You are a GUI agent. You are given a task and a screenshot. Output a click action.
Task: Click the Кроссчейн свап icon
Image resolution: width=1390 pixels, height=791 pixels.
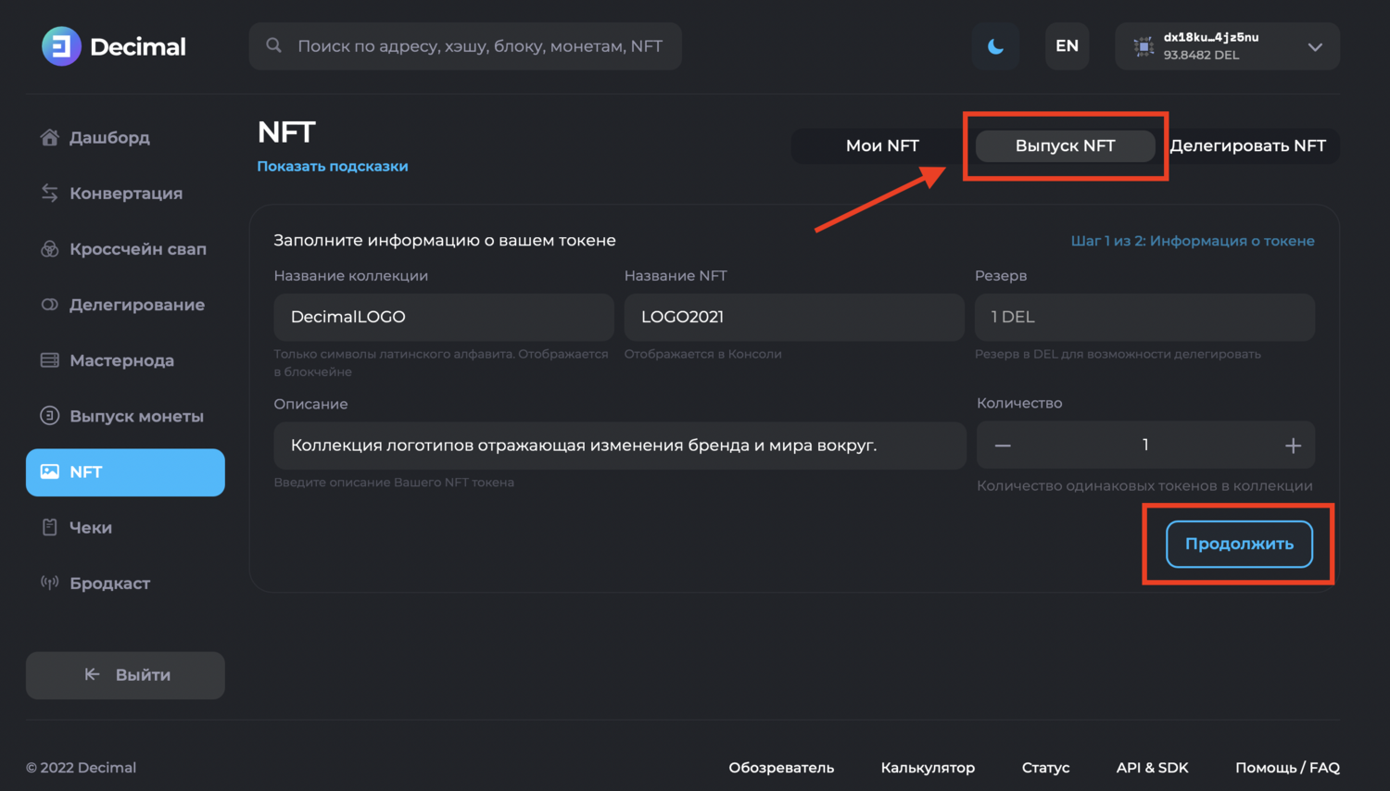50,248
